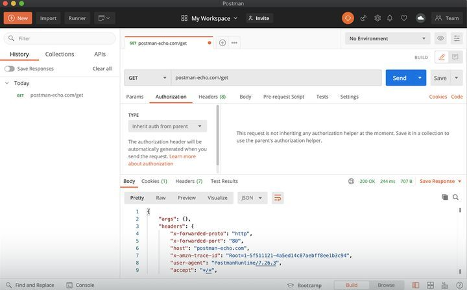Click the Team button
This screenshot has width=467, height=290.
pos(447,18)
